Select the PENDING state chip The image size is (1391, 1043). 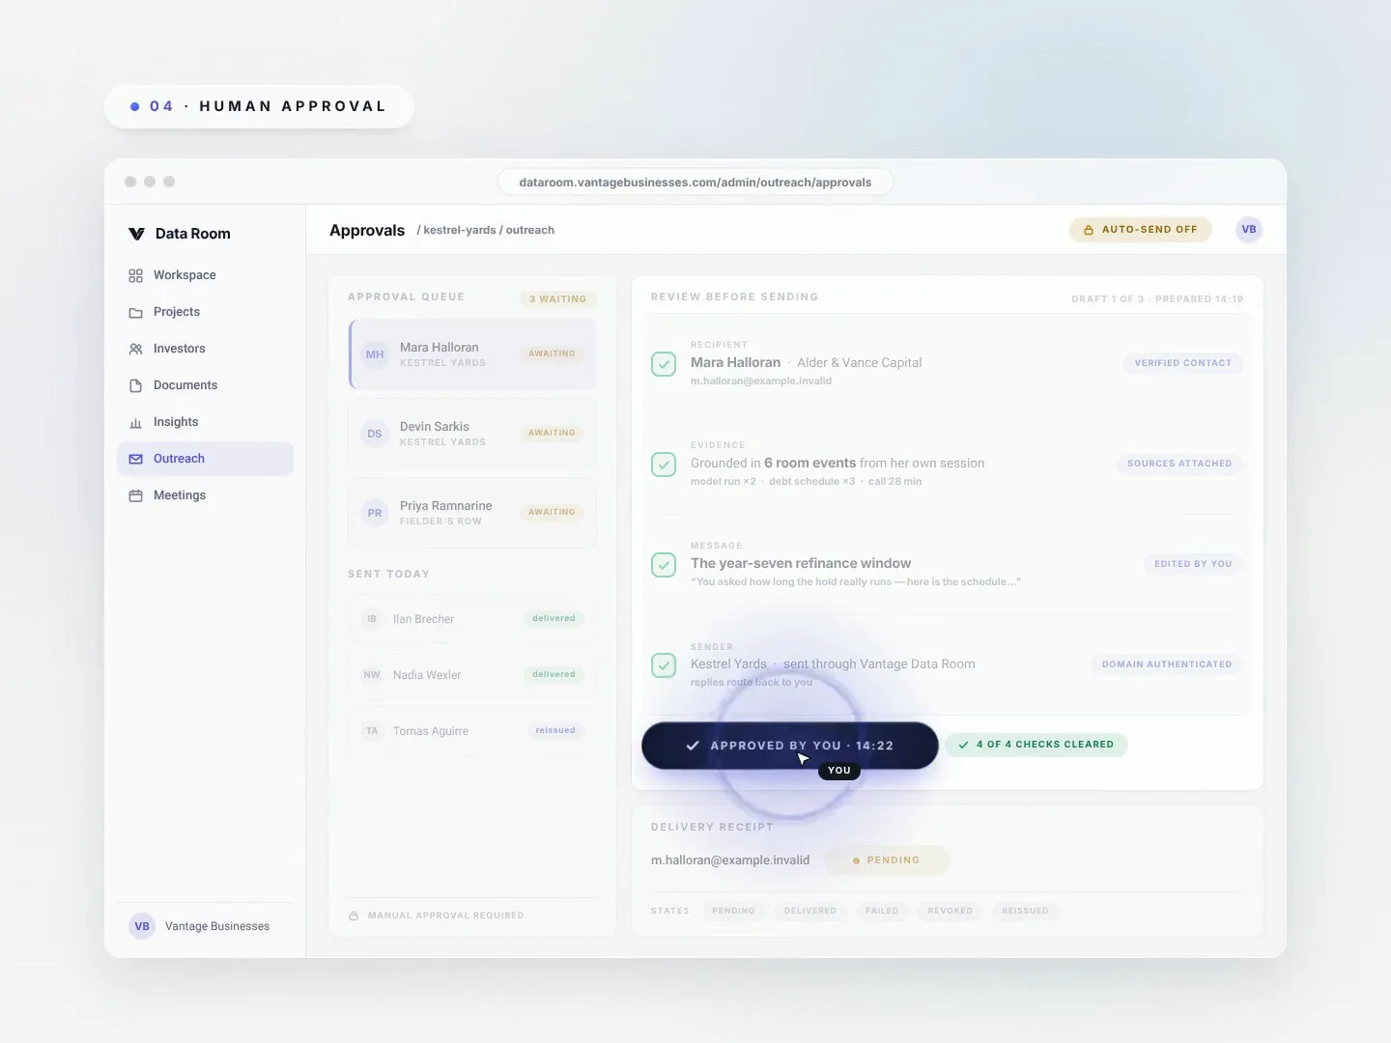coord(733,911)
